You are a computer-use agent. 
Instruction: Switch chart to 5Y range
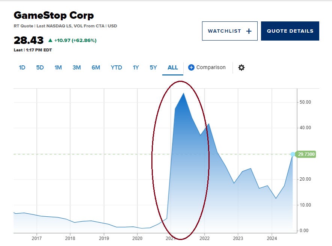tap(153, 68)
